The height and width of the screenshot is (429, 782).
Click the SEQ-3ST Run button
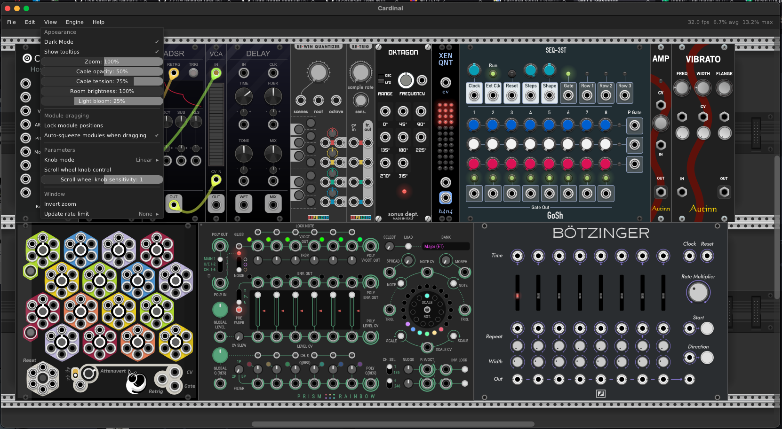pyautogui.click(x=493, y=74)
